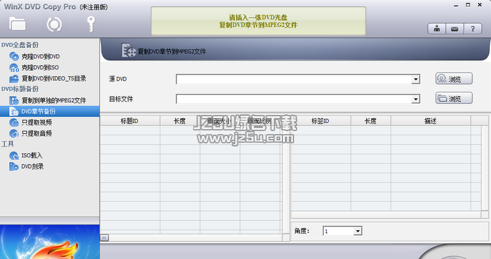Click the 工具 section heading
Screen dimensions: 491x259
tap(7, 144)
